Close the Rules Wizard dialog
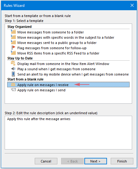The height and width of the screenshot is (169, 138). click(132, 5)
